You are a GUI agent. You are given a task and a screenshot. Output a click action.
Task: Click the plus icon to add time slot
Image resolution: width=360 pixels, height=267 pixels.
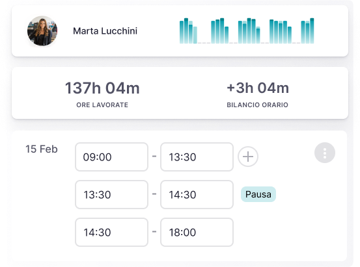point(248,157)
